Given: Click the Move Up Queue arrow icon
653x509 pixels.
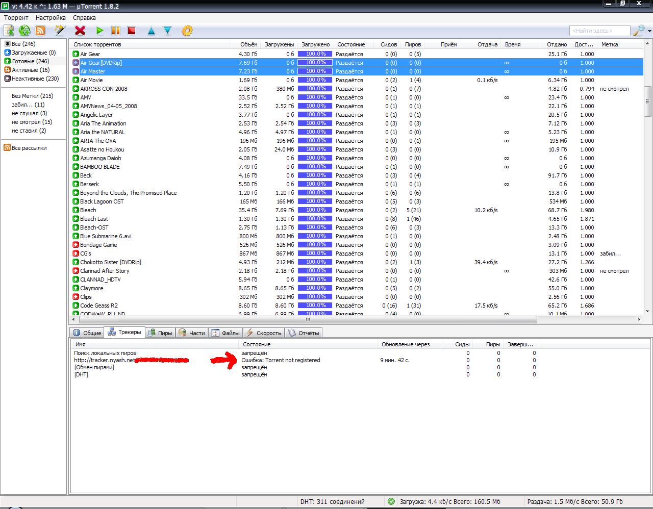Looking at the screenshot, I should click(x=152, y=31).
